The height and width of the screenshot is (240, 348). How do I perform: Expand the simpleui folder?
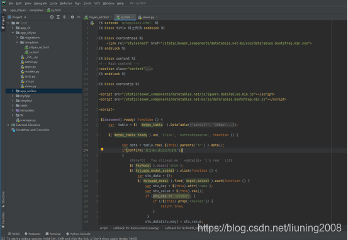[x=13, y=101]
